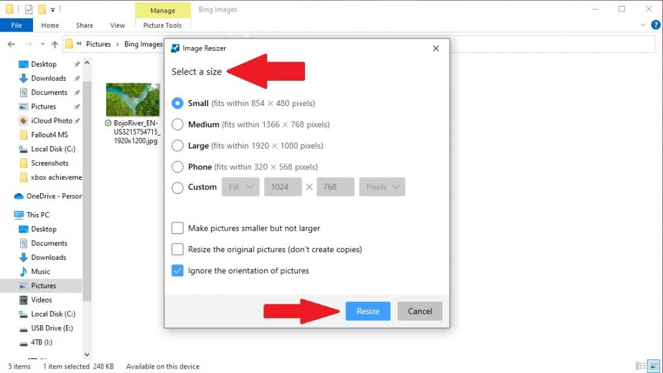Image resolution: width=663 pixels, height=373 pixels.
Task: Open pinned Local Disk (C:) in Quick access
Action: (53, 149)
